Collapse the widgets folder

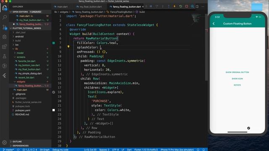(x=21, y=82)
